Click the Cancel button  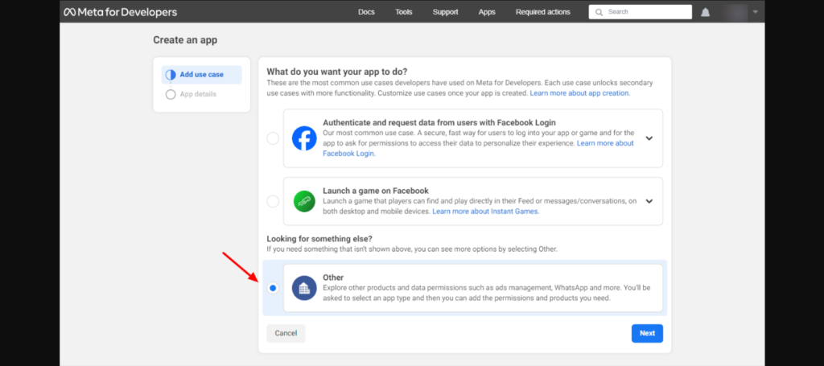coord(286,333)
